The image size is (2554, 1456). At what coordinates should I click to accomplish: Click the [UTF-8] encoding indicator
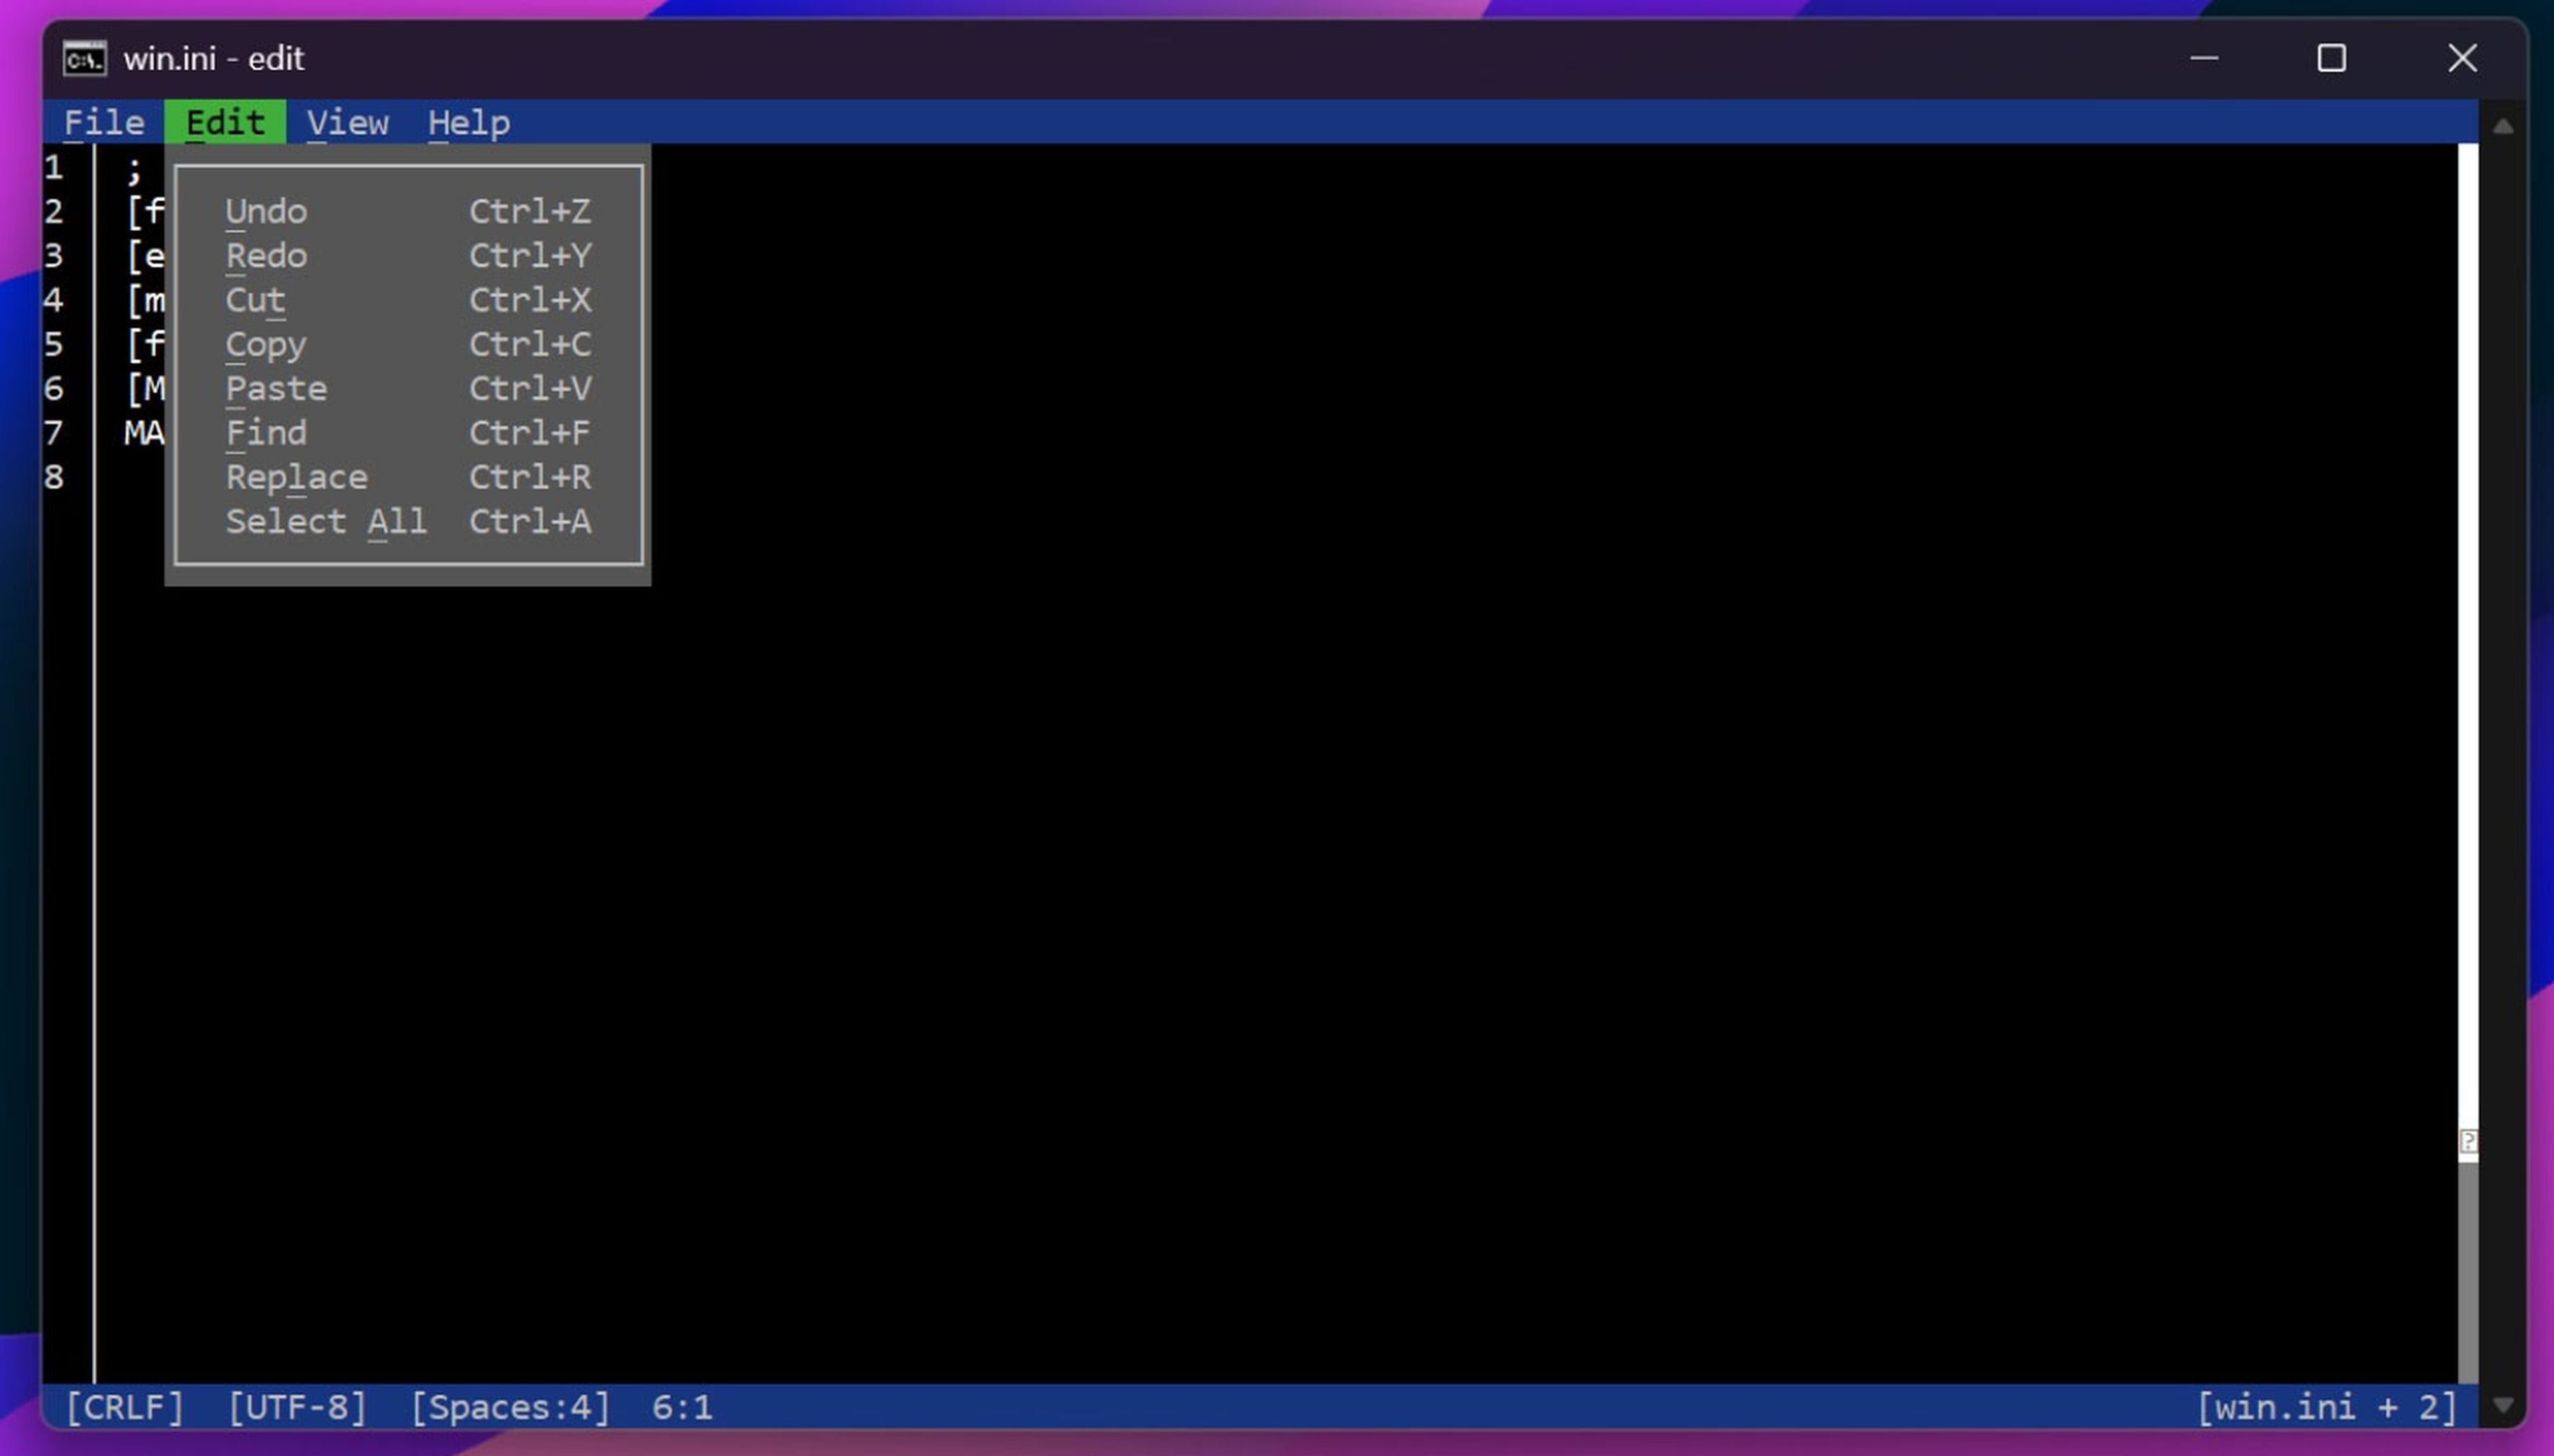coord(297,1407)
